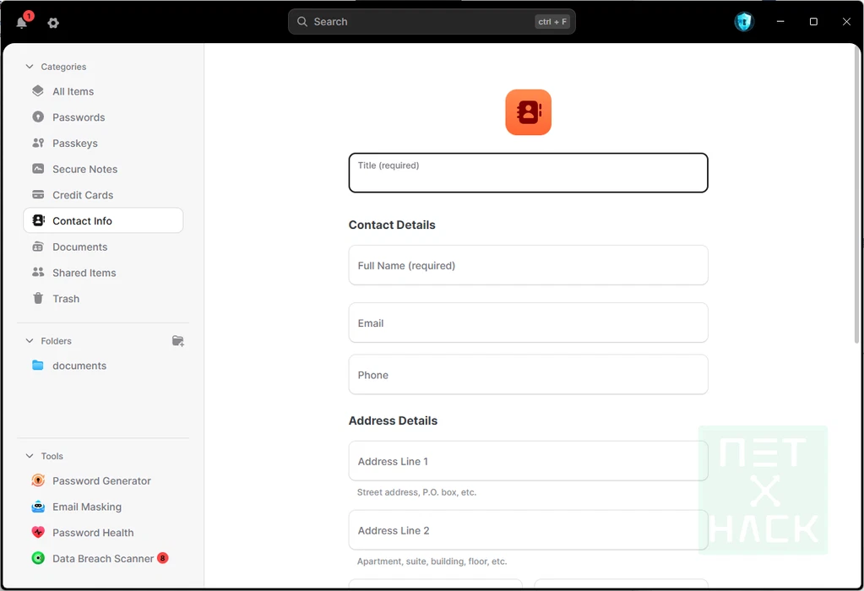The height and width of the screenshot is (591, 864).
Task: Select All Items category
Action: coord(73,91)
